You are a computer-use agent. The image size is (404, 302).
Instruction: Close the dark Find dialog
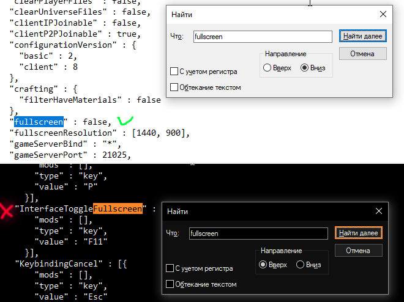pos(379,211)
